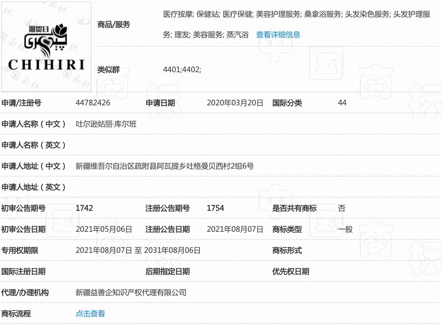The image size is (442, 325).
Task: Click the trademark type value 一般
Action: pos(345,229)
